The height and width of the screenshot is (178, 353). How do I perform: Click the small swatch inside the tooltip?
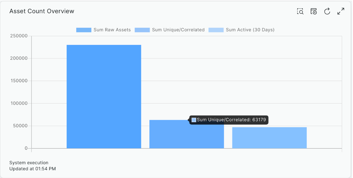coord(194,120)
